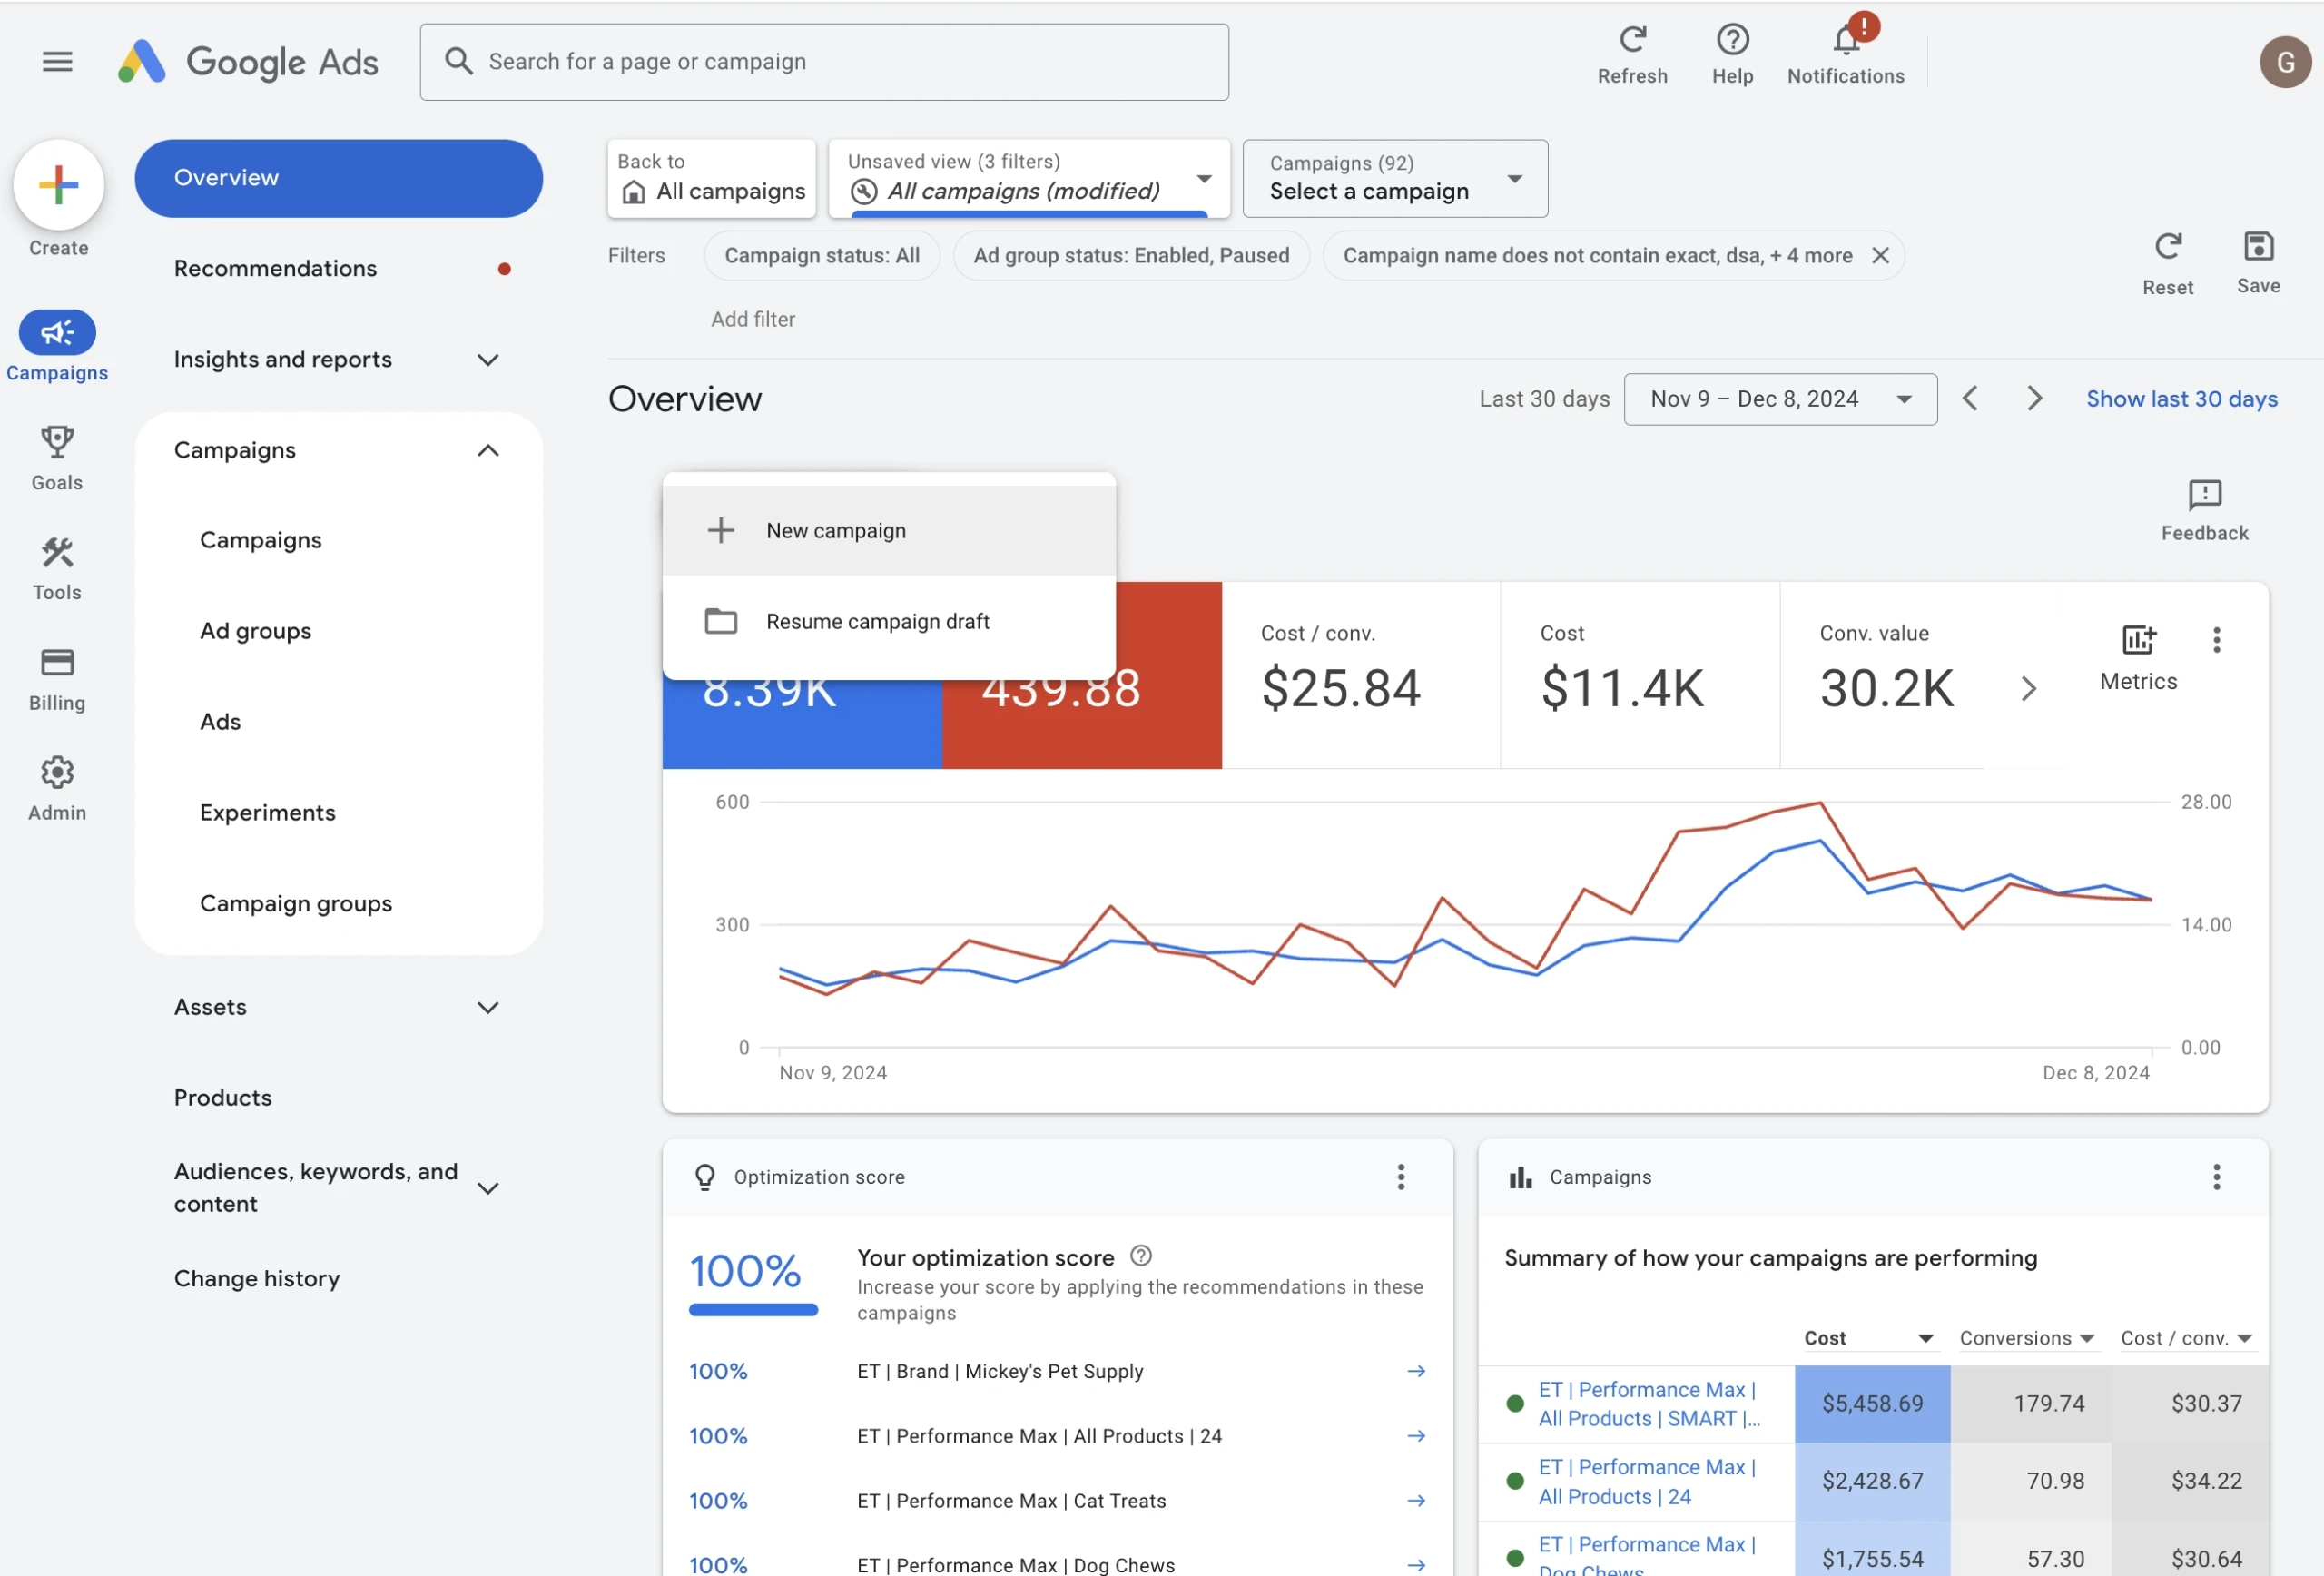This screenshot has width=2324, height=1576.
Task: Click the Add filter button
Action: pos(753,320)
